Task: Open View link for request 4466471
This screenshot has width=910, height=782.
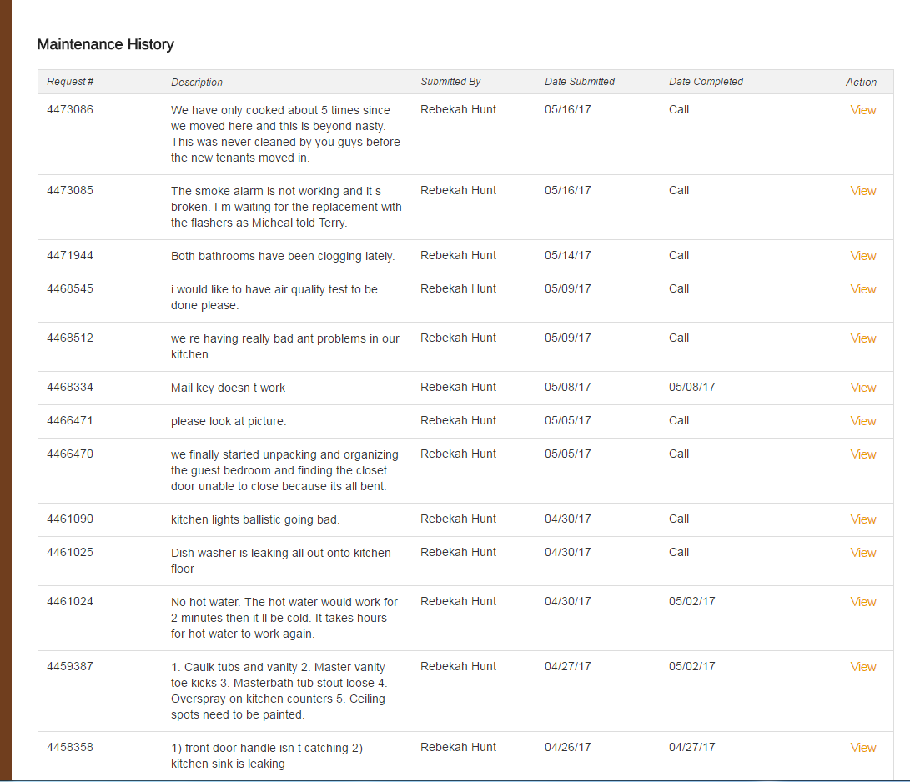Action: 862,421
